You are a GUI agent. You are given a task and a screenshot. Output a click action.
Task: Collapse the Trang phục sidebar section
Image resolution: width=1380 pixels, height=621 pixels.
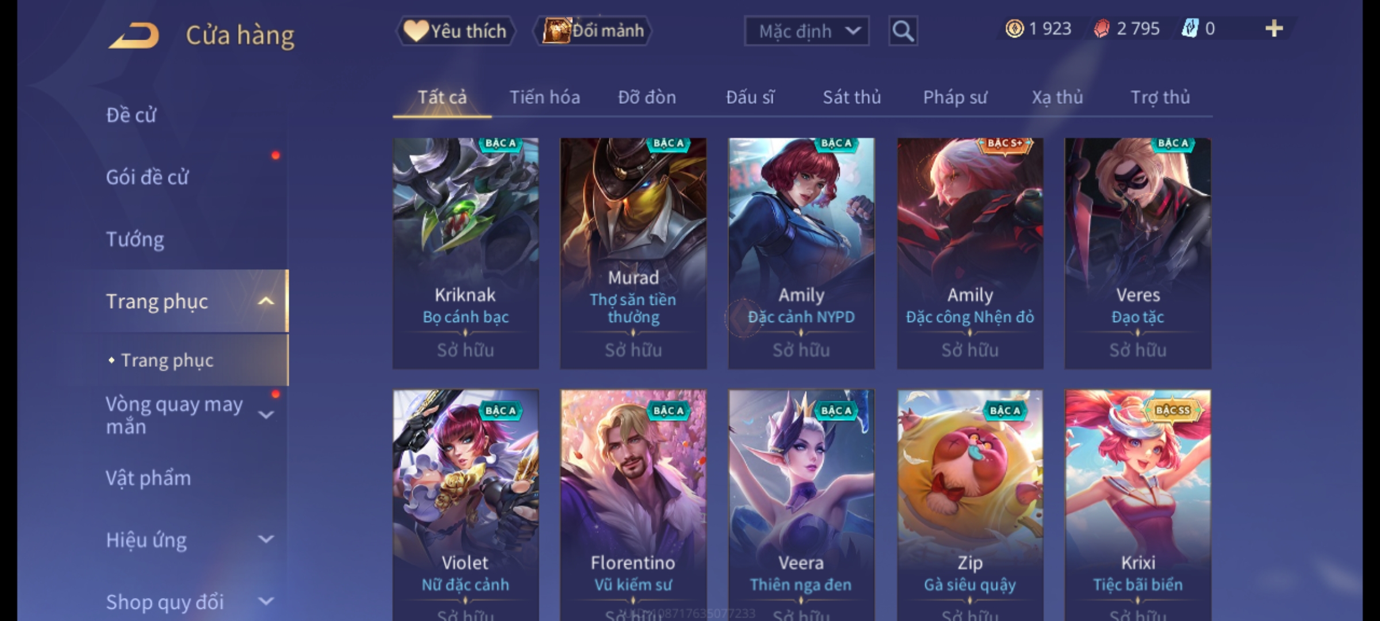click(x=266, y=301)
